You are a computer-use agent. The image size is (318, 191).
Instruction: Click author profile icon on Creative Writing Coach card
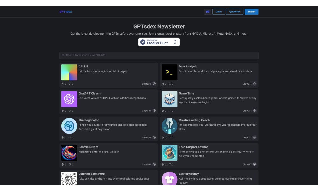254,137
